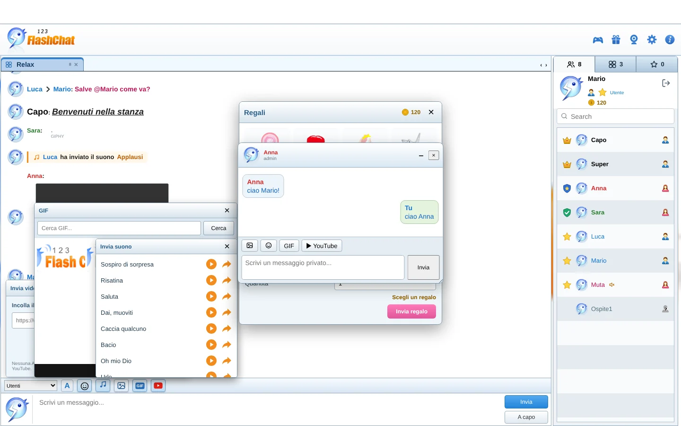681x426 pixels.
Task: Send the private message with 'Invia'
Action: 423,267
